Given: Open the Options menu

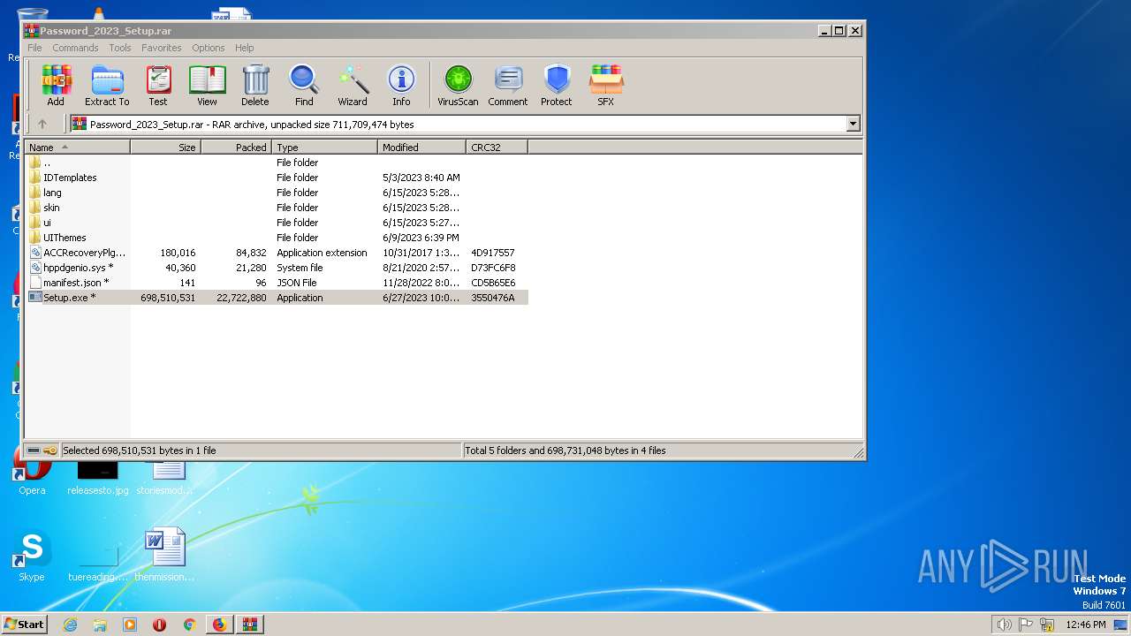Looking at the screenshot, I should coord(209,48).
